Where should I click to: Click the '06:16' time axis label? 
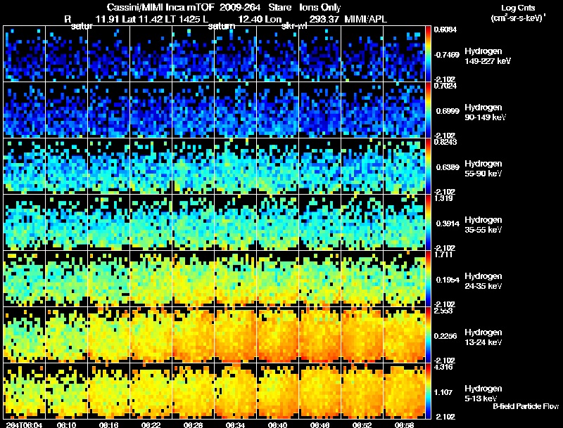click(109, 424)
